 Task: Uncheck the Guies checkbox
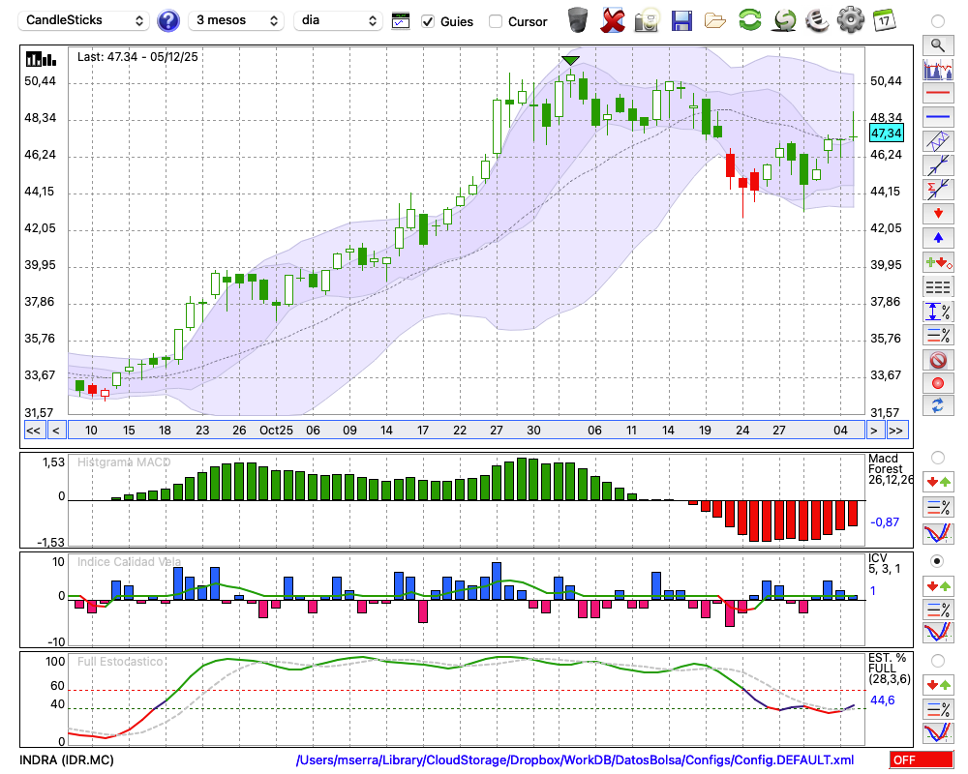pyautogui.click(x=428, y=21)
